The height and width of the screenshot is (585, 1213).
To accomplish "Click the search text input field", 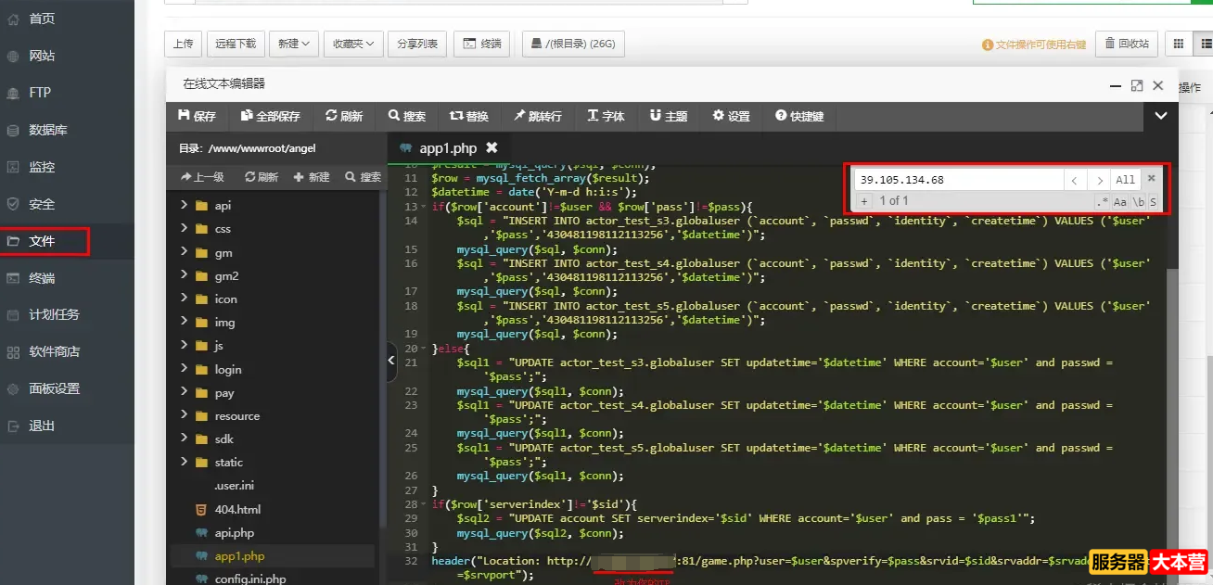I will pyautogui.click(x=959, y=180).
